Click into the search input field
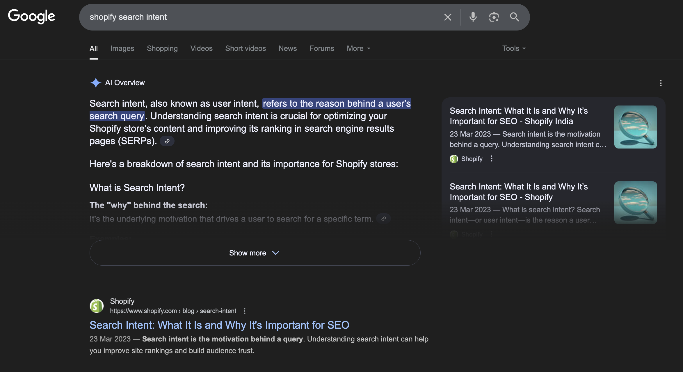This screenshot has height=372, width=683. click(262, 17)
